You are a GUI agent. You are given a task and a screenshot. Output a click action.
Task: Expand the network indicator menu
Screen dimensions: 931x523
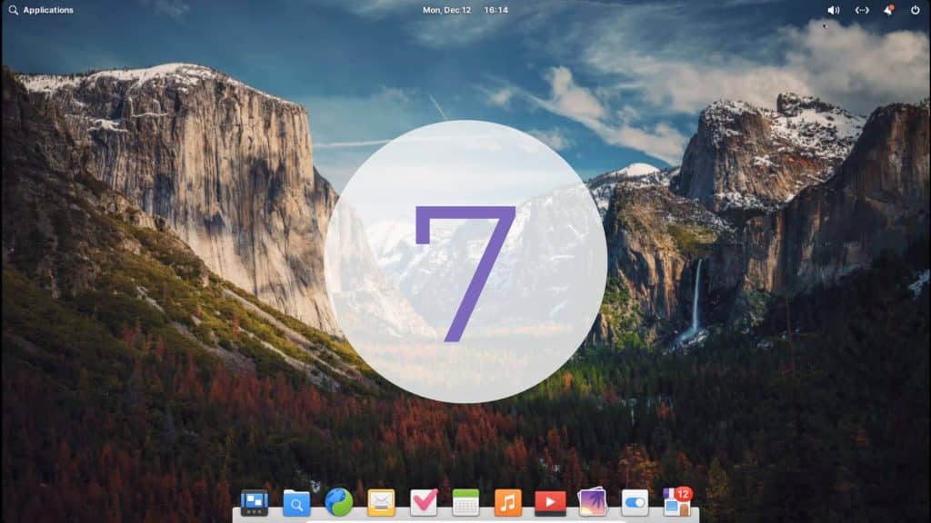(x=862, y=10)
